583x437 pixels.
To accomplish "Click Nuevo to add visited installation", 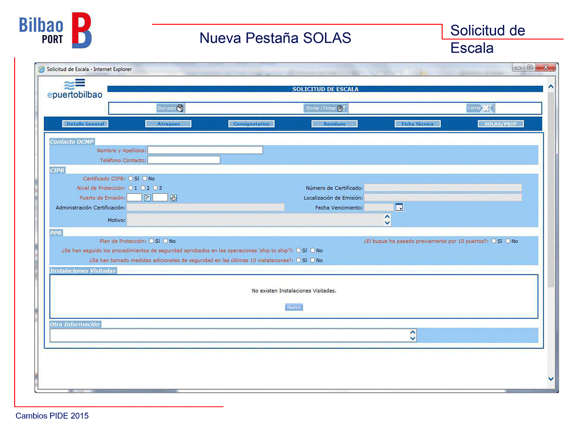I will 294,307.
